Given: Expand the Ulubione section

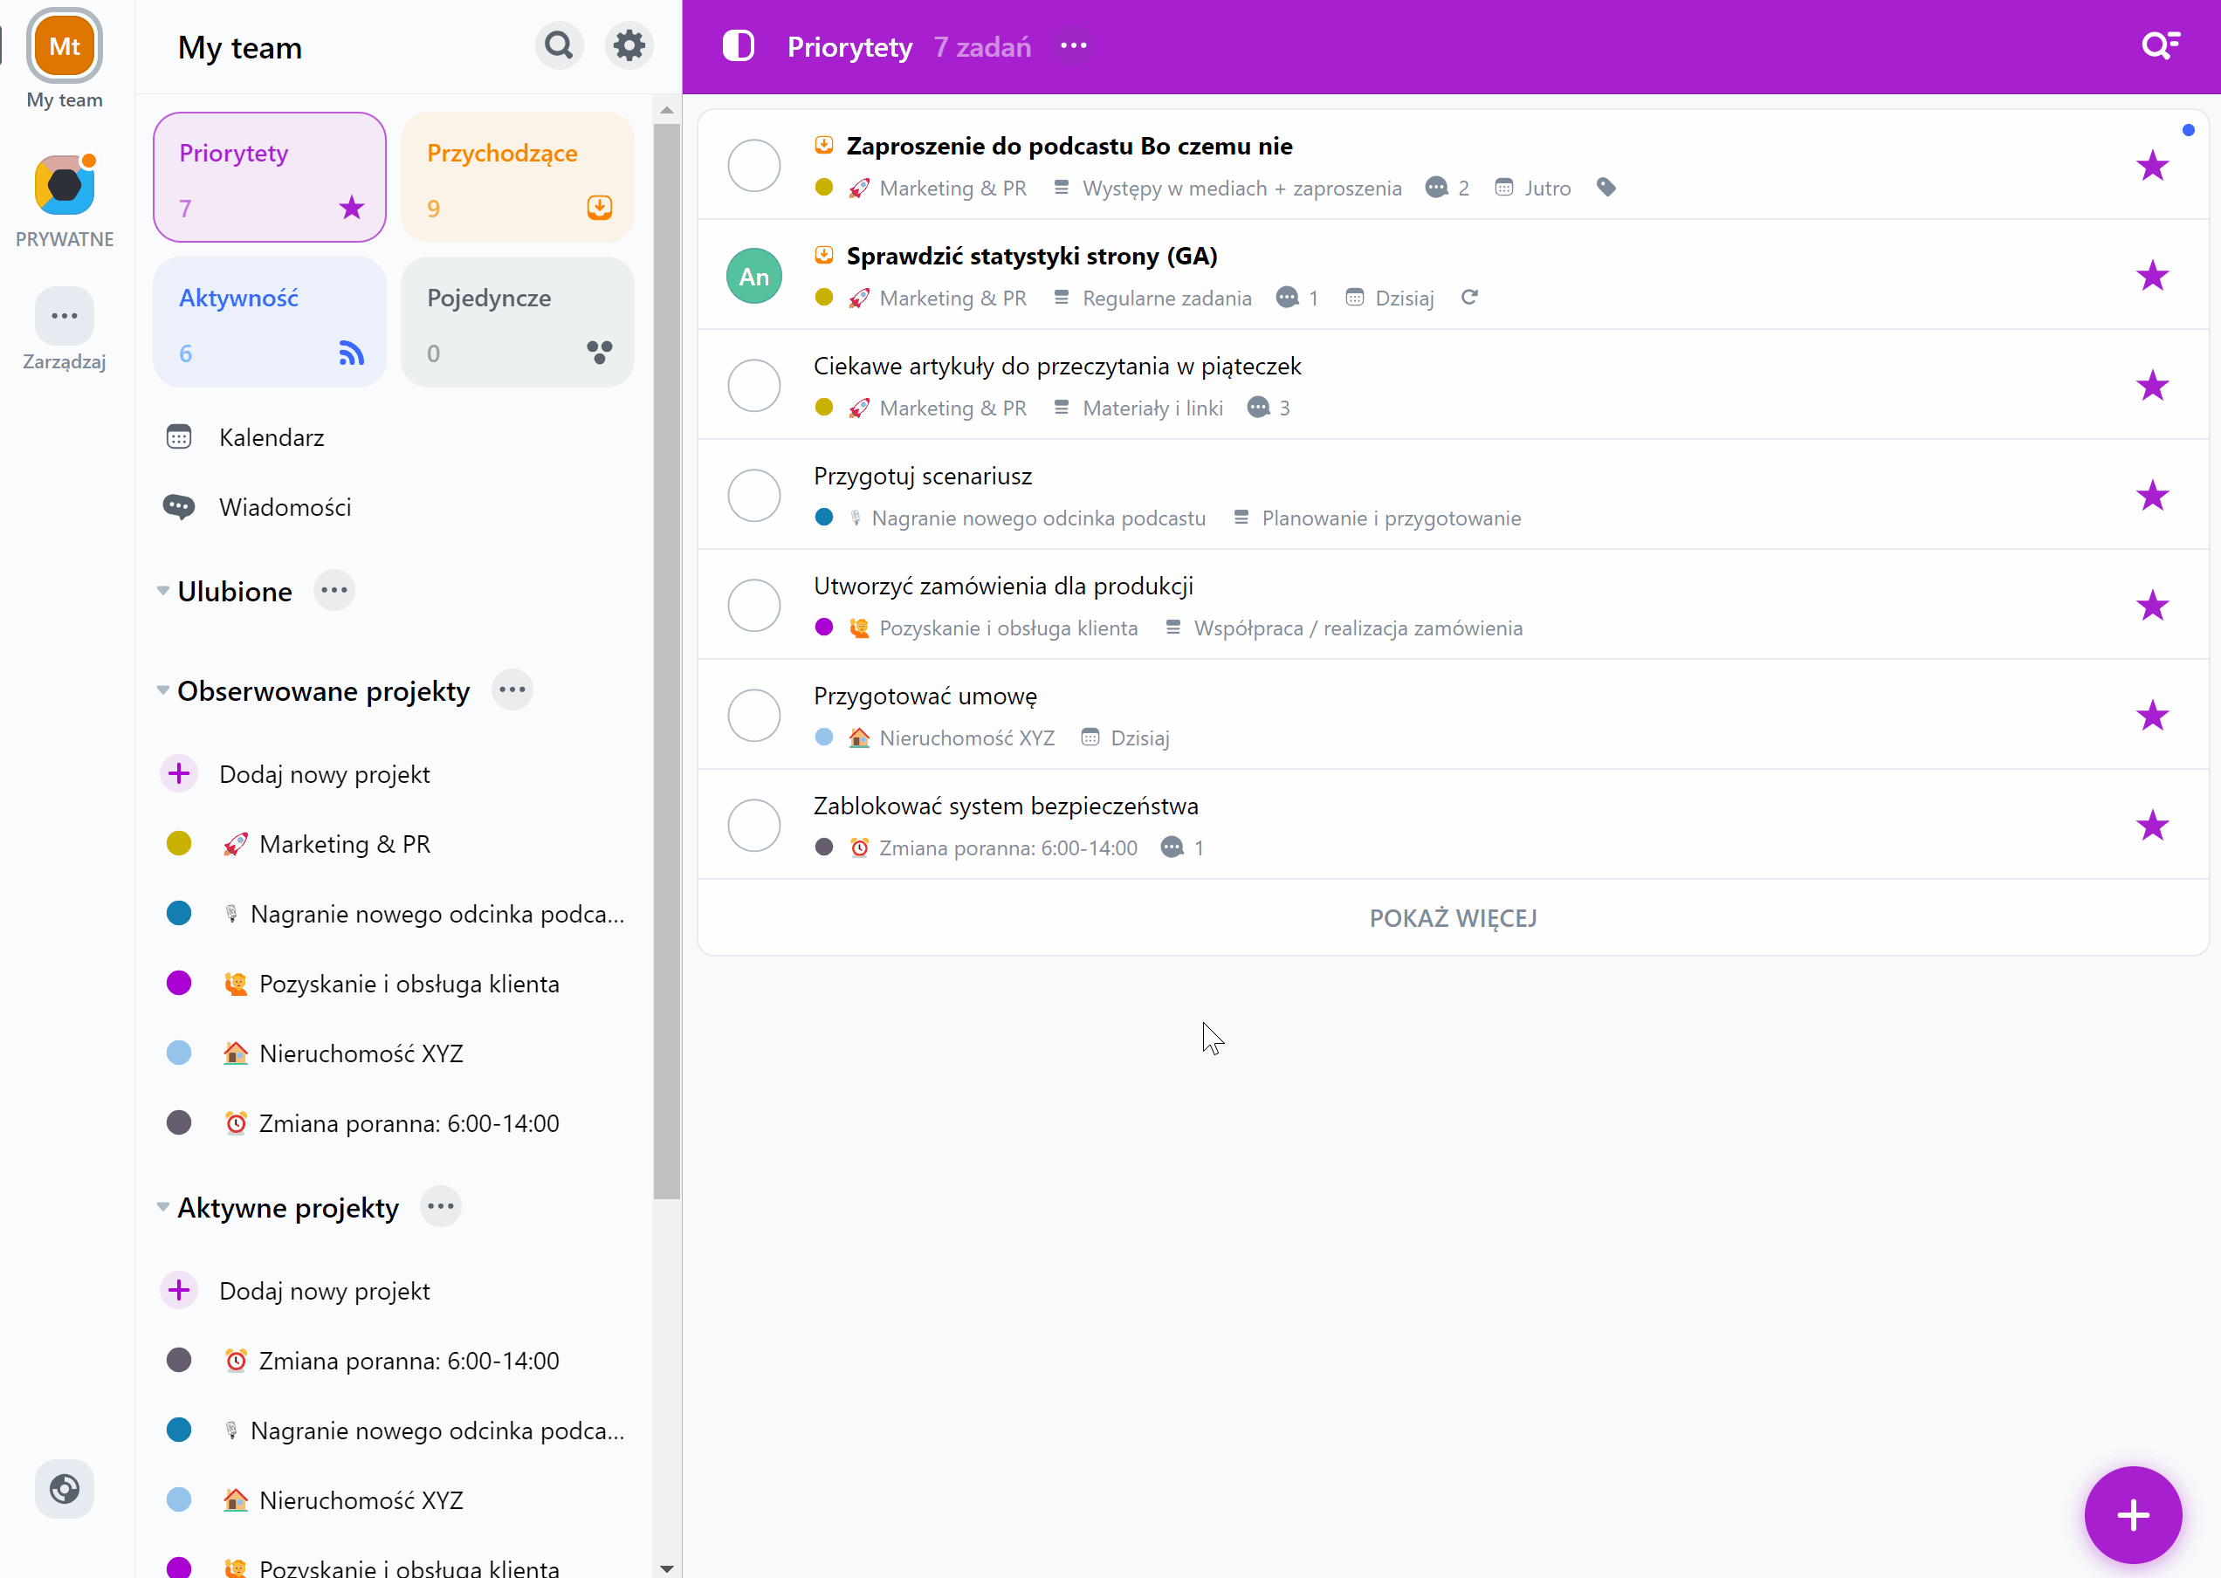Looking at the screenshot, I should click(162, 591).
